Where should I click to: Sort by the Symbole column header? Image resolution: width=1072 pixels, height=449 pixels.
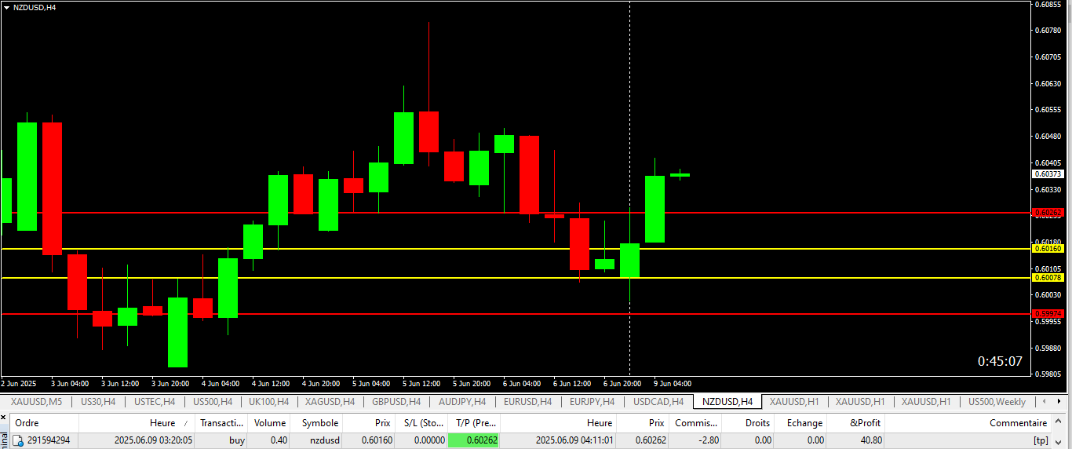(317, 423)
